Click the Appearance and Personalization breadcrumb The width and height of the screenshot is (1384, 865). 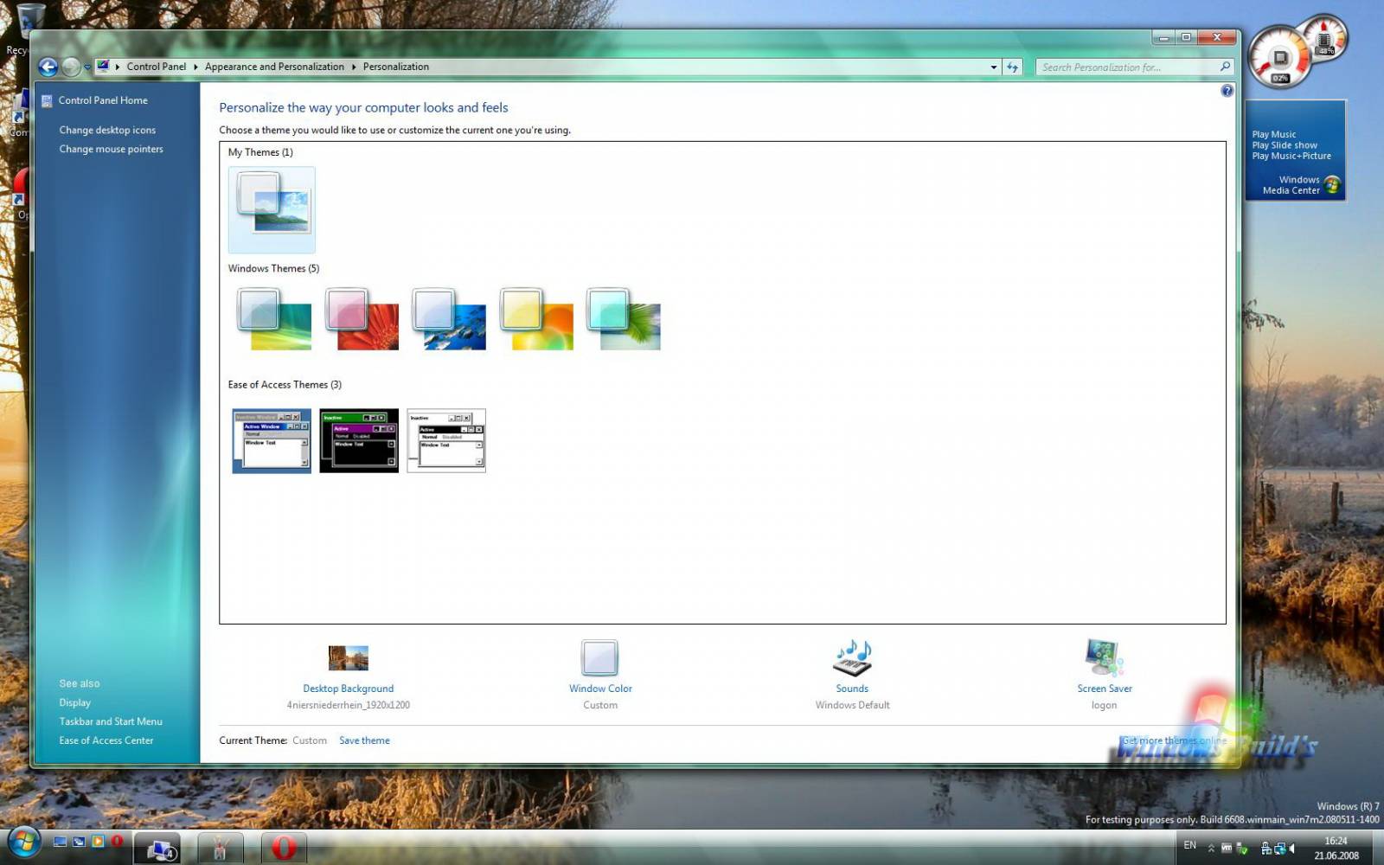[x=274, y=67]
